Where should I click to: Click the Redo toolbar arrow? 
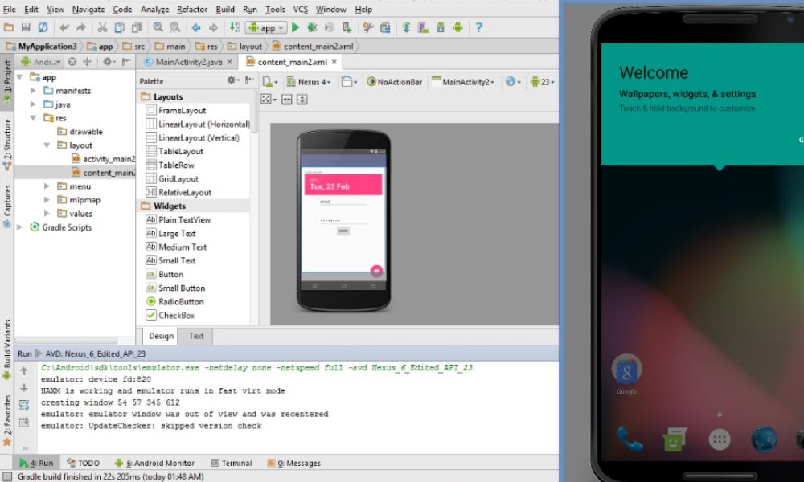[81, 27]
